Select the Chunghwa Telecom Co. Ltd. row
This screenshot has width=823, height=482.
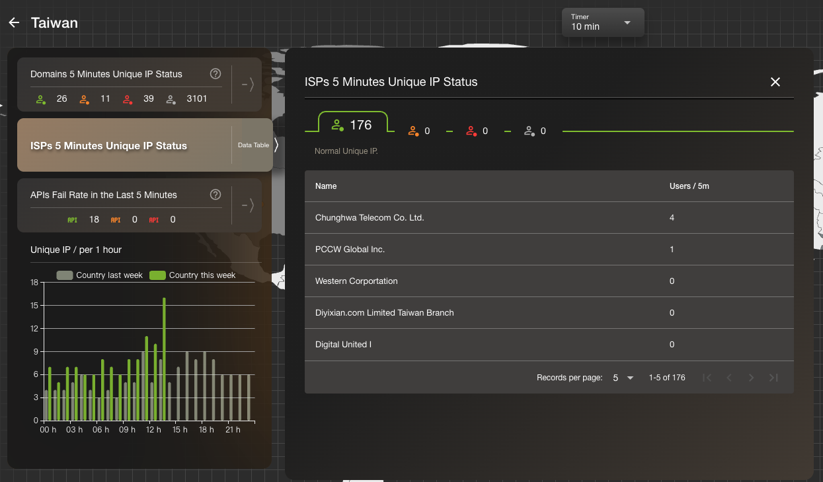click(549, 218)
